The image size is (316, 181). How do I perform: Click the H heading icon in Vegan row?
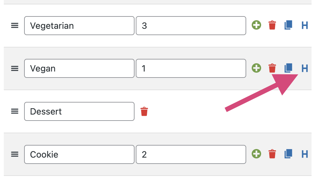[305, 68]
